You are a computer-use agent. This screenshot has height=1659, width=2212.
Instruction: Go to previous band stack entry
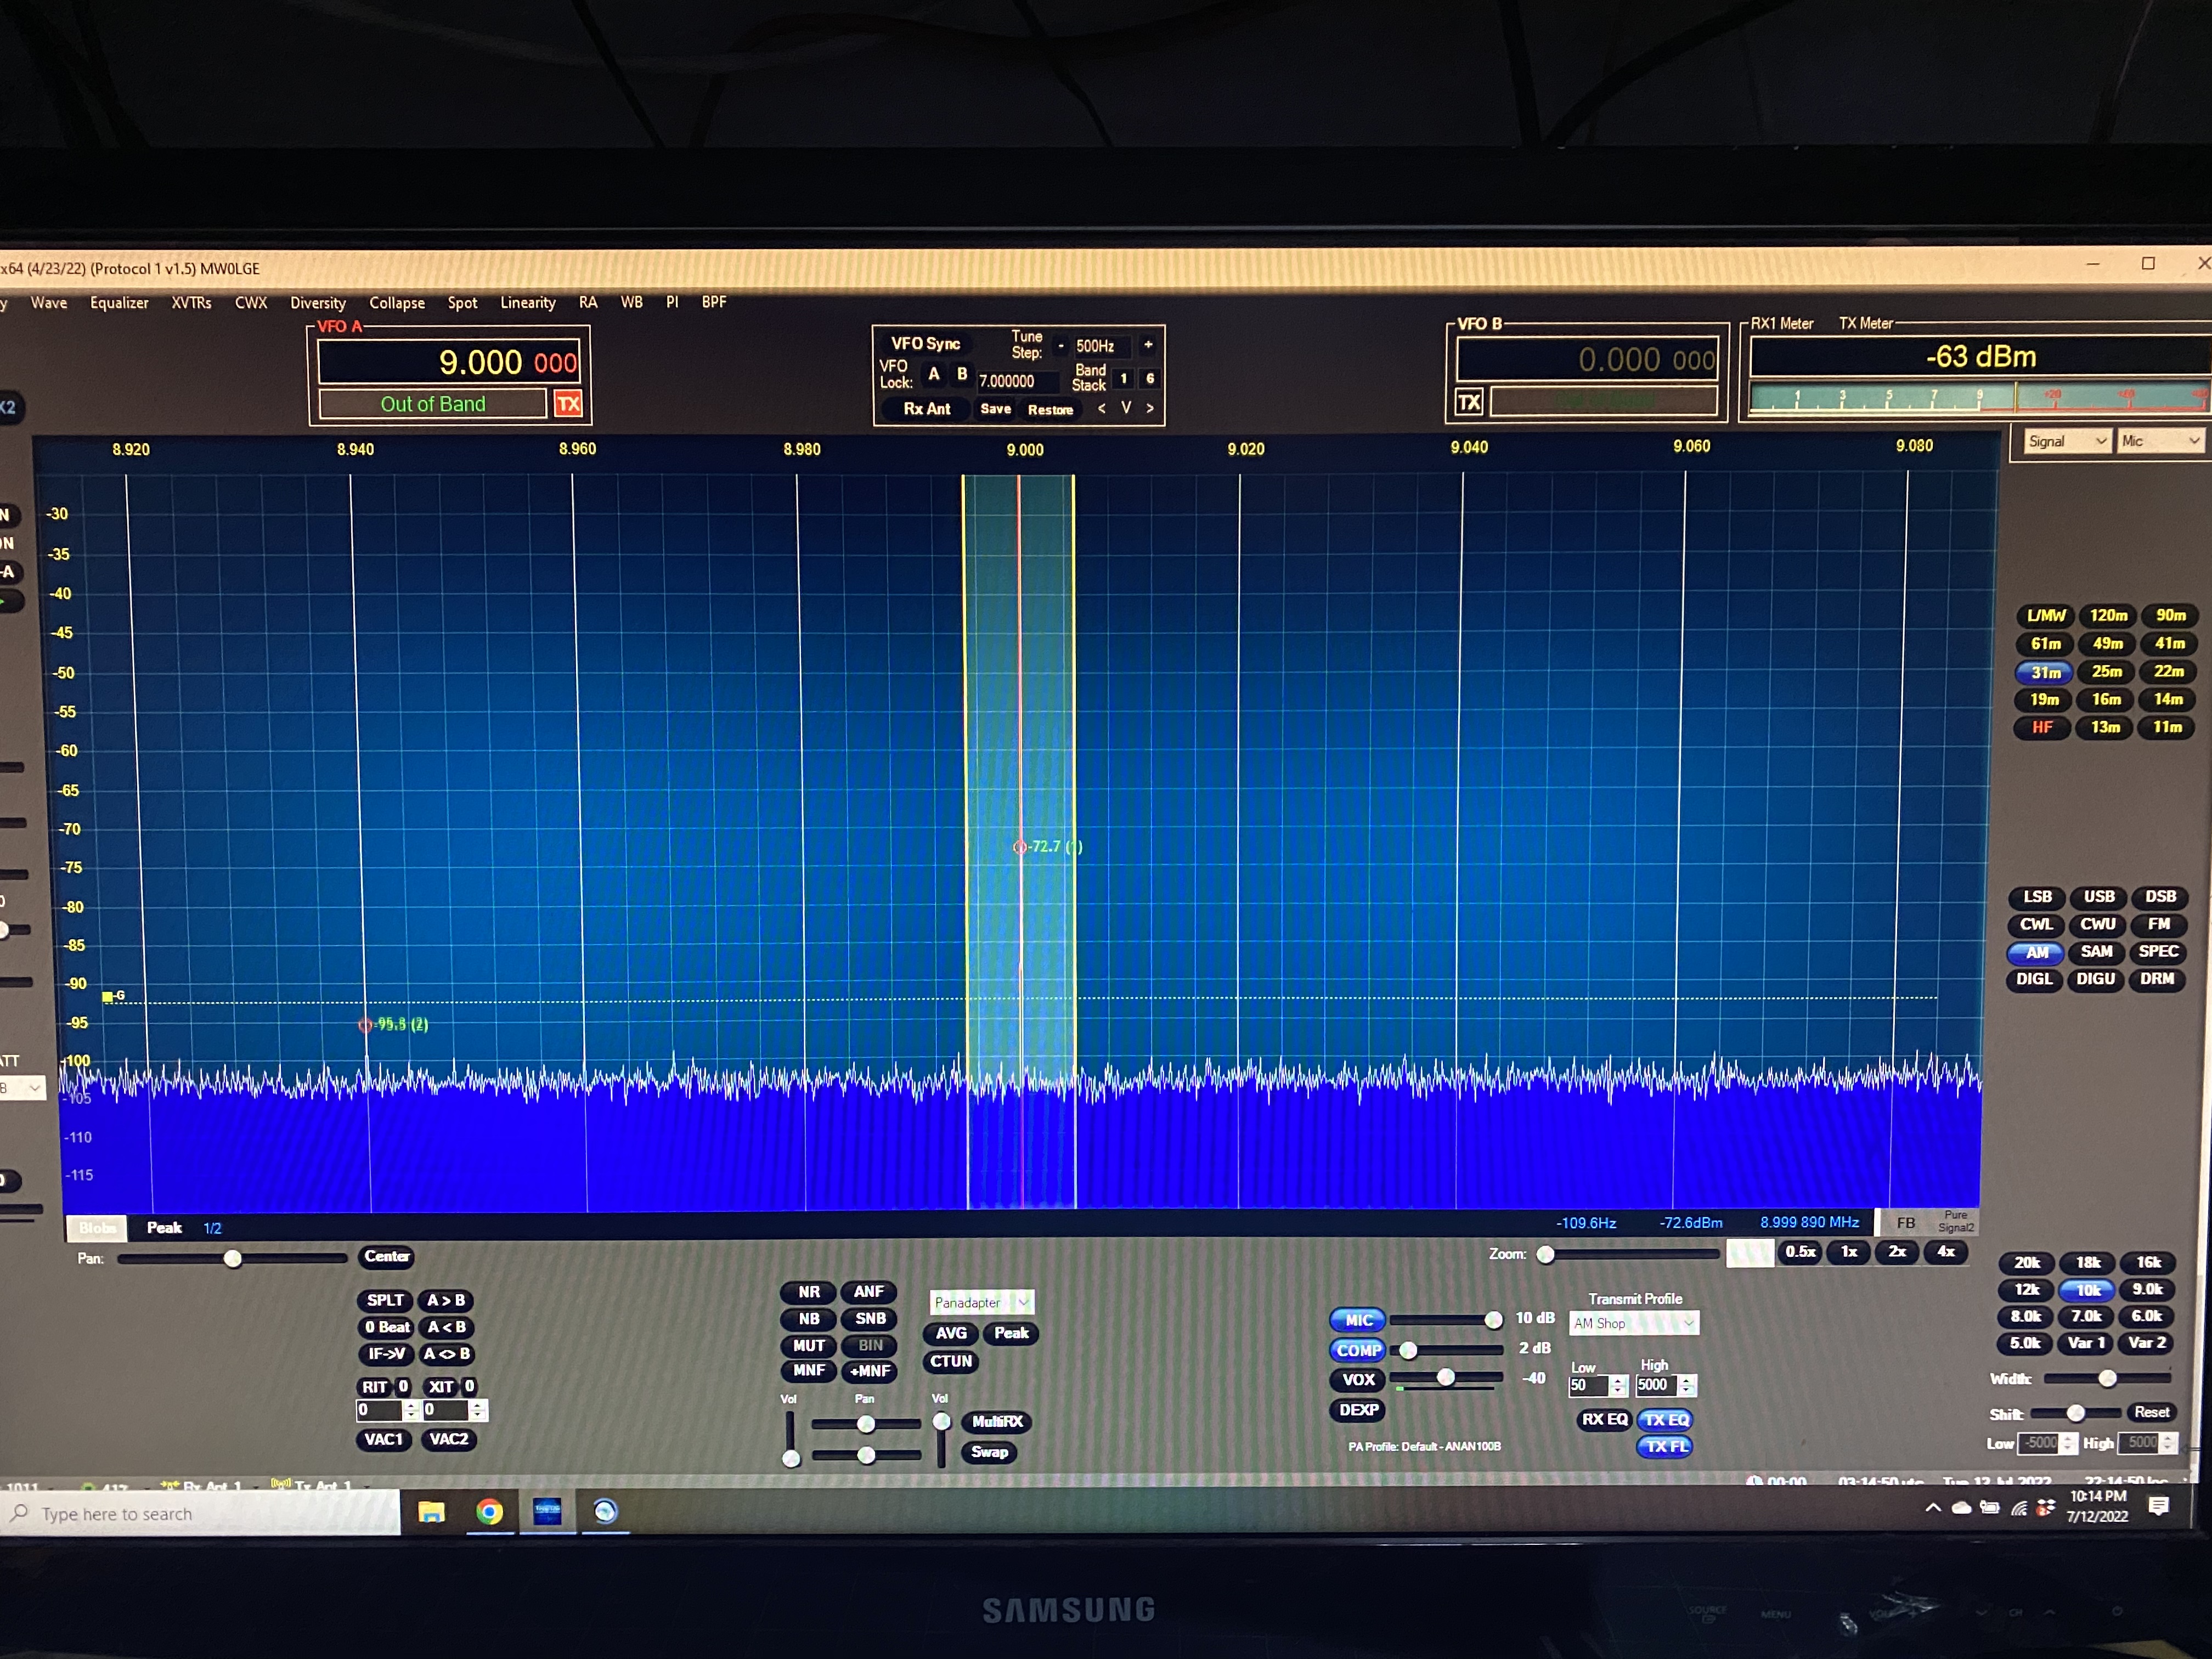[1102, 408]
